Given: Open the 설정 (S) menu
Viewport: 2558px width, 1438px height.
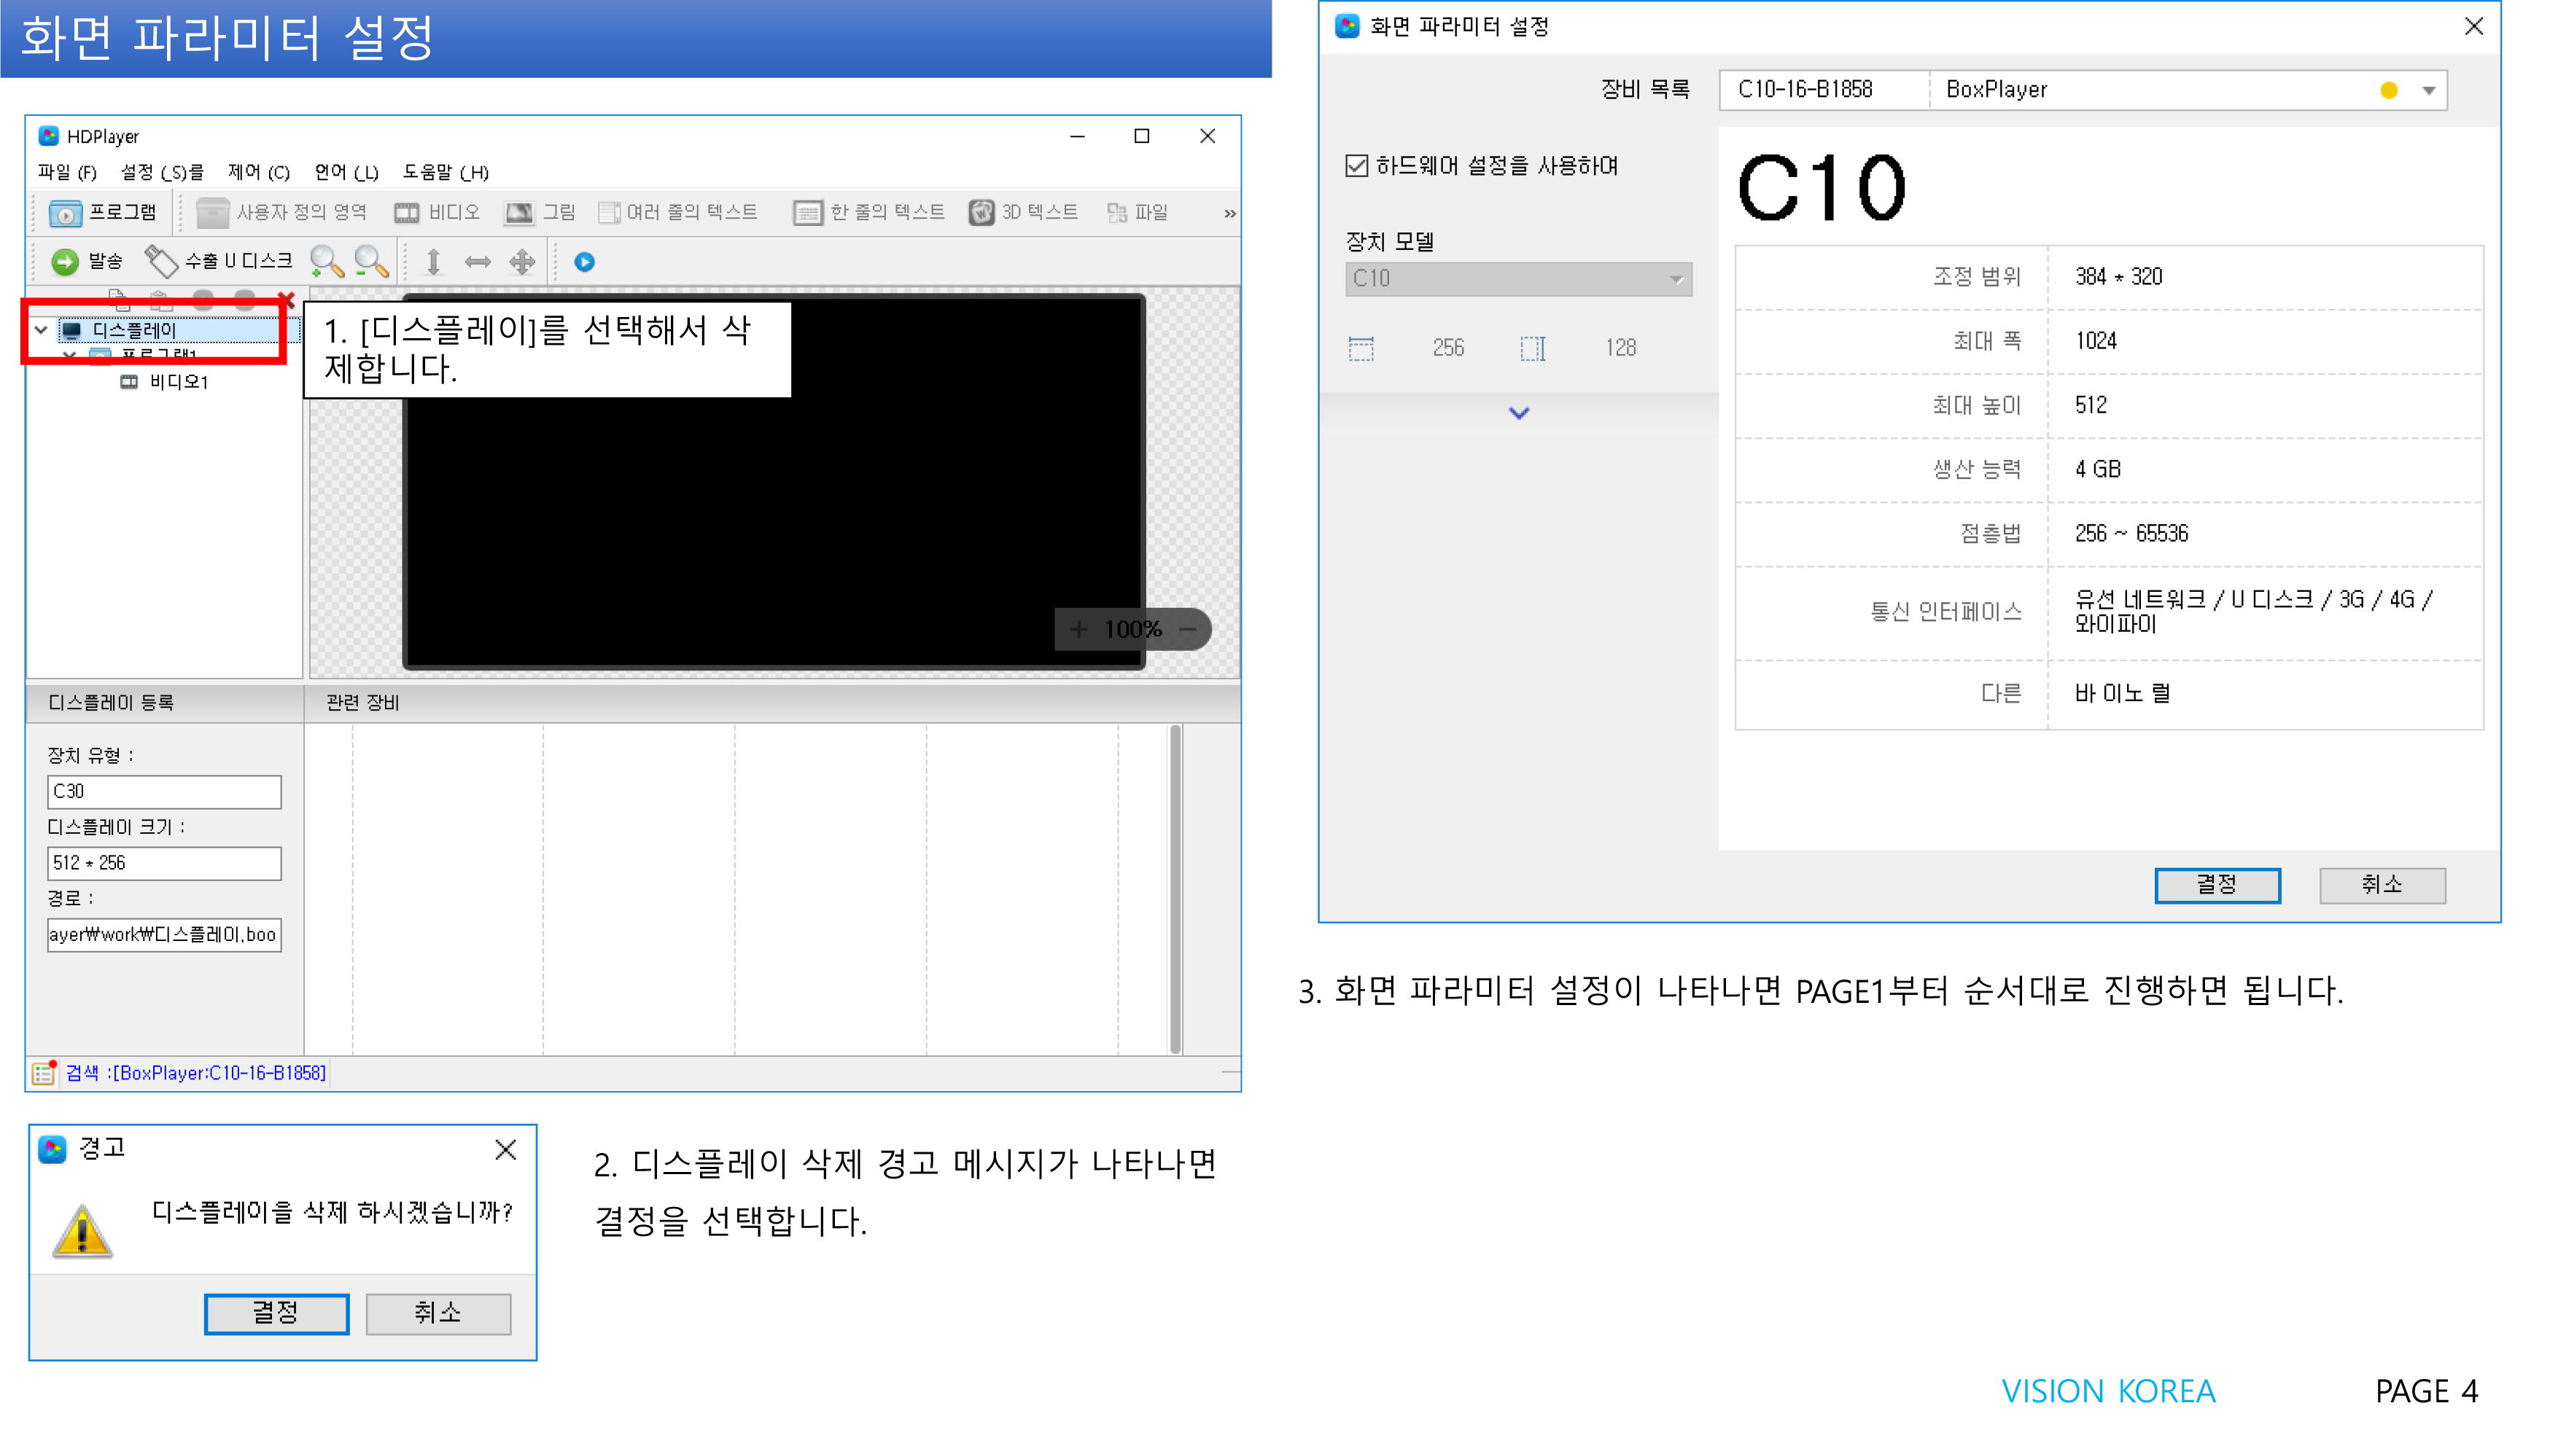Looking at the screenshot, I should pyautogui.click(x=162, y=172).
